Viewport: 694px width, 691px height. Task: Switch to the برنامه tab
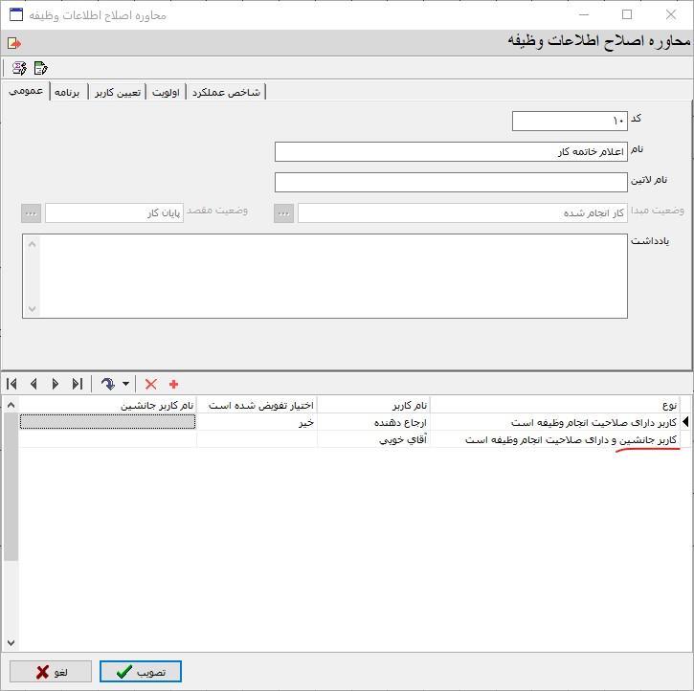click(68, 92)
